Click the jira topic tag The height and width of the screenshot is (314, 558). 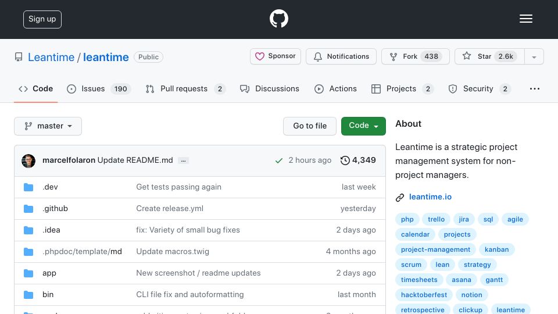[x=464, y=219]
